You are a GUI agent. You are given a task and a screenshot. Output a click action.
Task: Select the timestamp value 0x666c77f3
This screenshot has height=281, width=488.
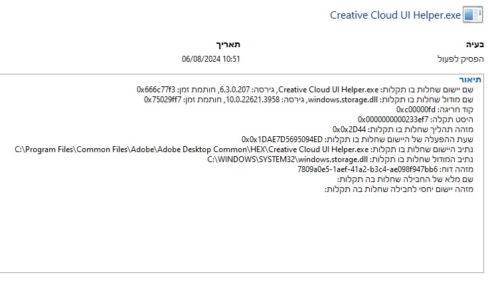tap(156, 90)
